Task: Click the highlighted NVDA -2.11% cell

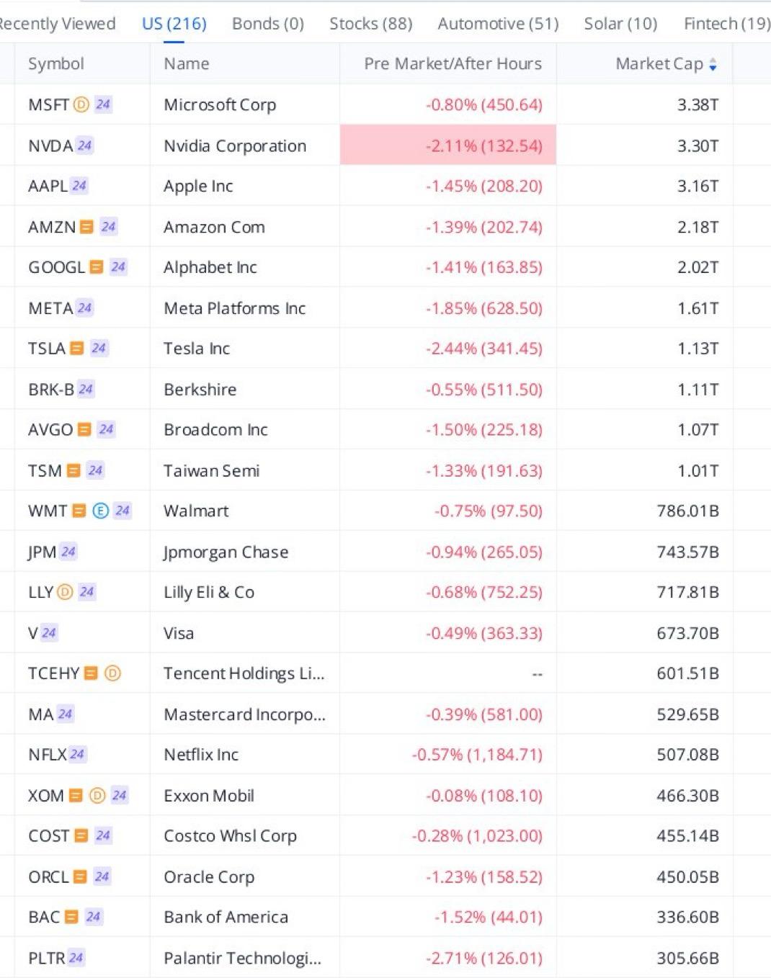Action: [448, 145]
